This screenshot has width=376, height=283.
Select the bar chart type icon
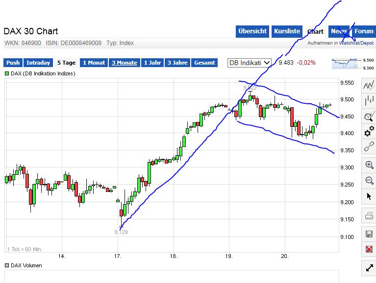(369, 101)
